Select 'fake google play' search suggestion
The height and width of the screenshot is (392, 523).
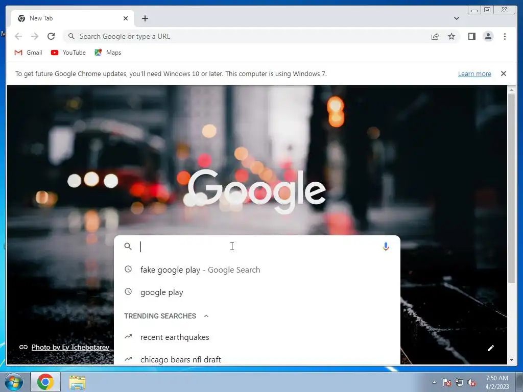pos(257,269)
